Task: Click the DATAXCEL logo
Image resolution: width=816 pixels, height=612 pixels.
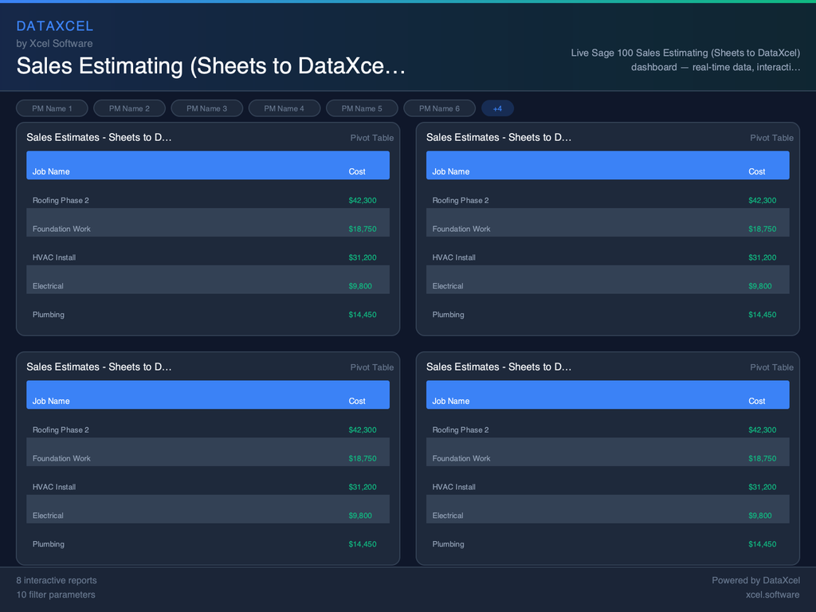Action: point(55,25)
